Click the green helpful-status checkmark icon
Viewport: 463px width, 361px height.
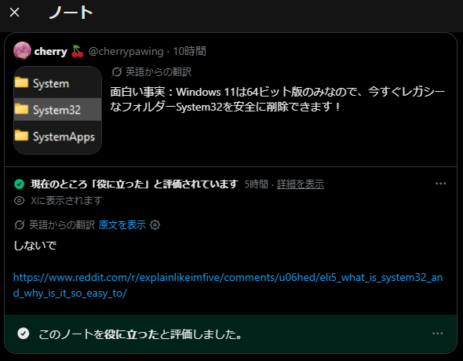19,184
